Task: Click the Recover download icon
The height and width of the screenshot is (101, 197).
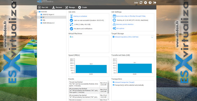Action: click(x=53, y=7)
